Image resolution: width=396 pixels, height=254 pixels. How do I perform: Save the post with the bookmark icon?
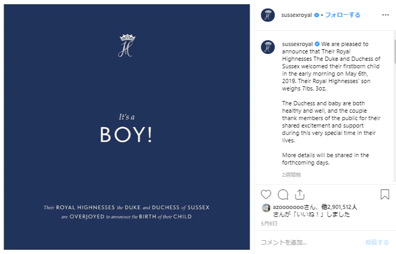[x=385, y=194]
